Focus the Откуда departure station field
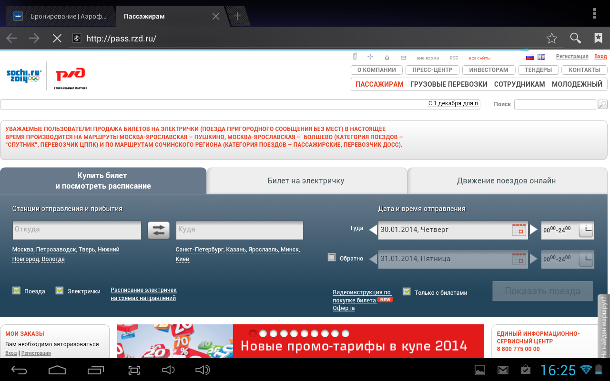610x381 pixels. [x=77, y=230]
